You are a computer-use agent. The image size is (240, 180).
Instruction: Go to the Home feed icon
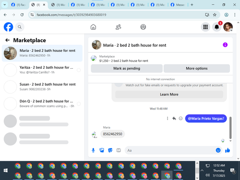[x=93, y=27]
